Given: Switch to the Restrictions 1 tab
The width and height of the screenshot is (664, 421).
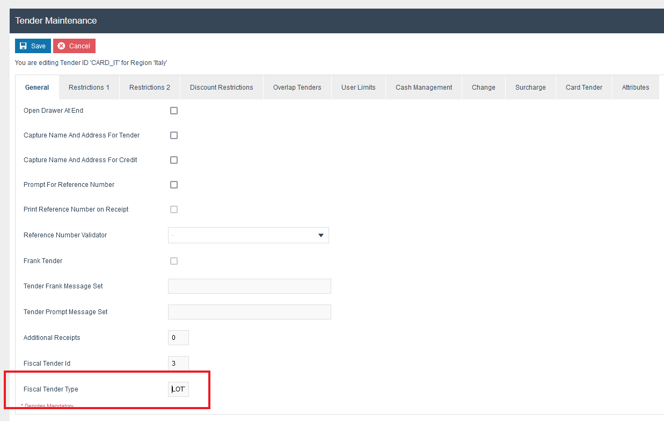Looking at the screenshot, I should (x=89, y=88).
